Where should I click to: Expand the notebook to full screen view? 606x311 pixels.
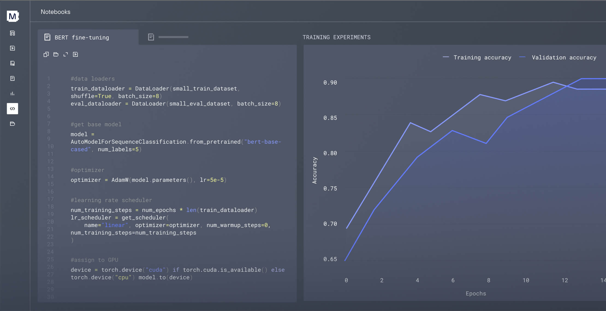tap(66, 55)
